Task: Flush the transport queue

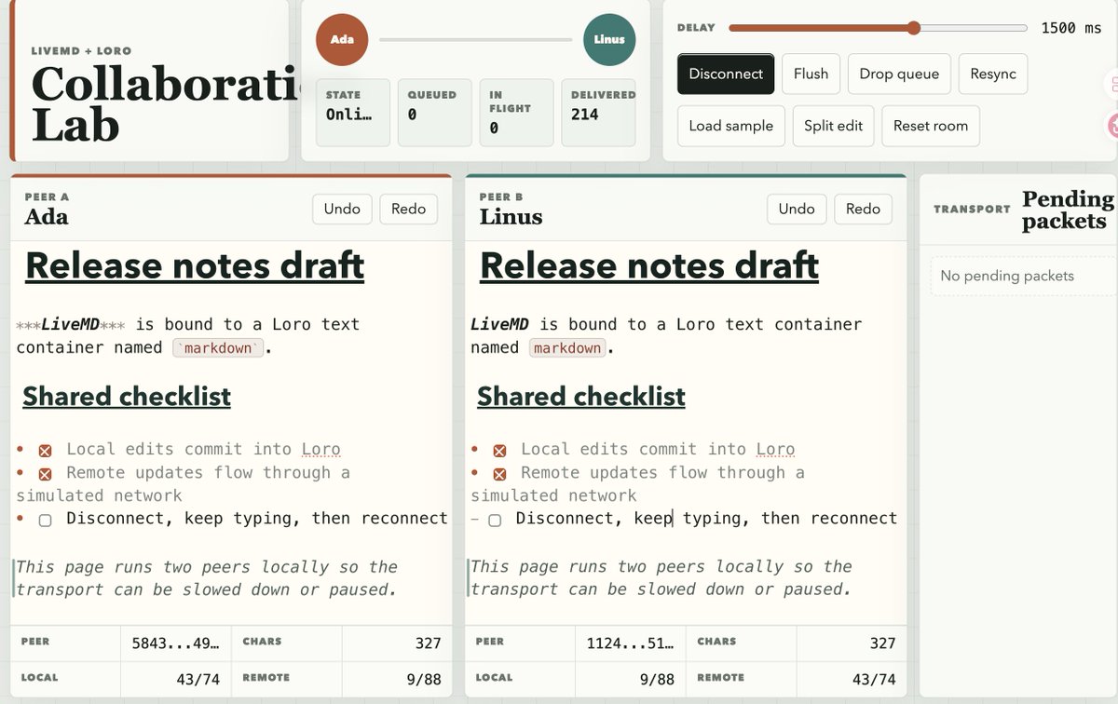Action: (x=811, y=74)
